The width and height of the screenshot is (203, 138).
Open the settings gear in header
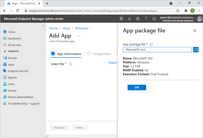(138, 19)
